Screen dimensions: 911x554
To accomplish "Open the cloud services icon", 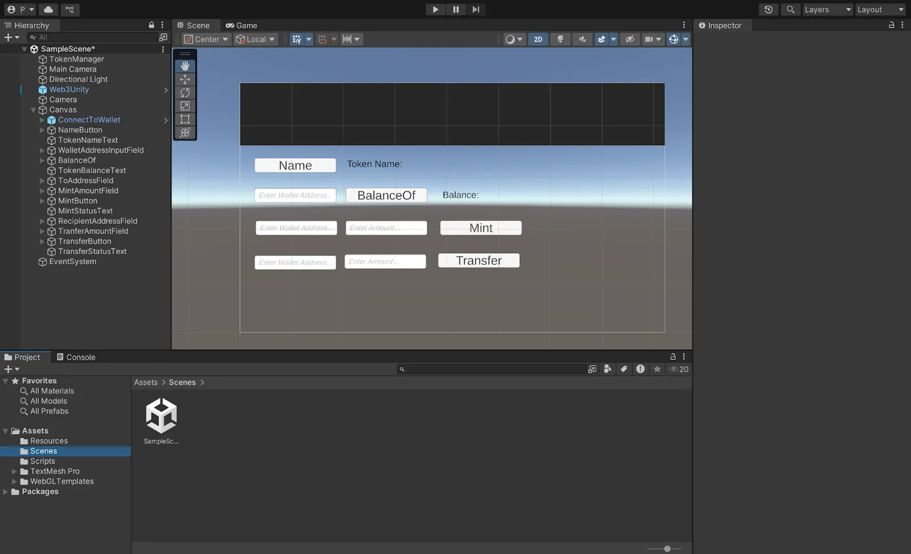I will (48, 10).
